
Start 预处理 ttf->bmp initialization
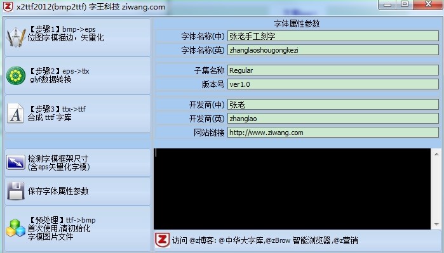click(78, 228)
